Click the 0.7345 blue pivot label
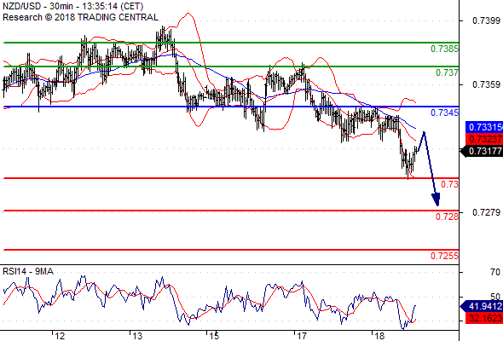Screen dimensions: 503x341 (444, 113)
